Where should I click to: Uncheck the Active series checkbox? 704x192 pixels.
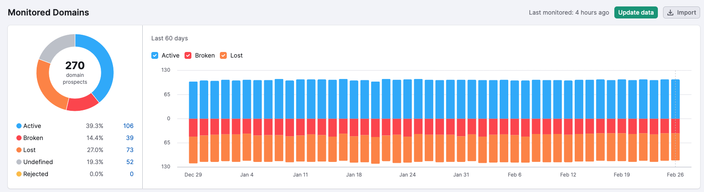(x=155, y=55)
